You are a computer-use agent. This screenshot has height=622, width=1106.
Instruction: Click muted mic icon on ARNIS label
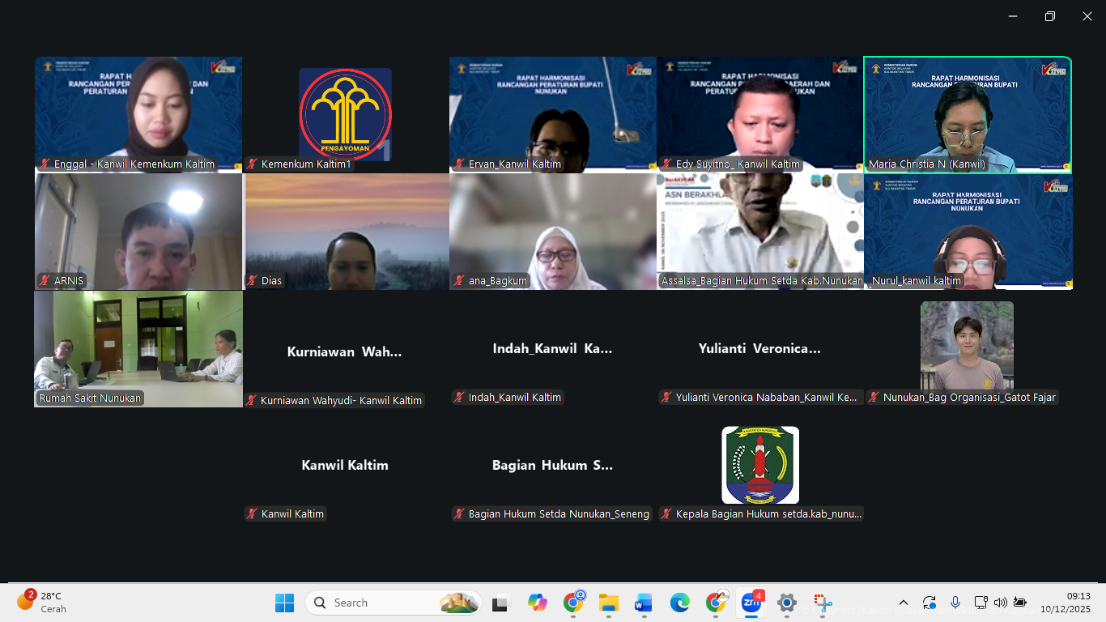pyautogui.click(x=45, y=281)
